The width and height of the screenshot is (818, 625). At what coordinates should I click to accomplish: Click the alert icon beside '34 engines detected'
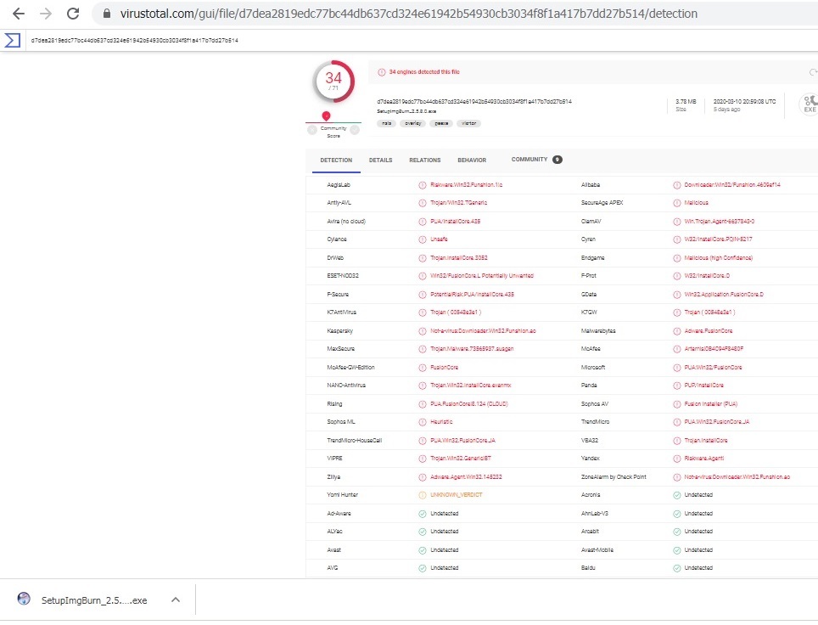click(381, 72)
